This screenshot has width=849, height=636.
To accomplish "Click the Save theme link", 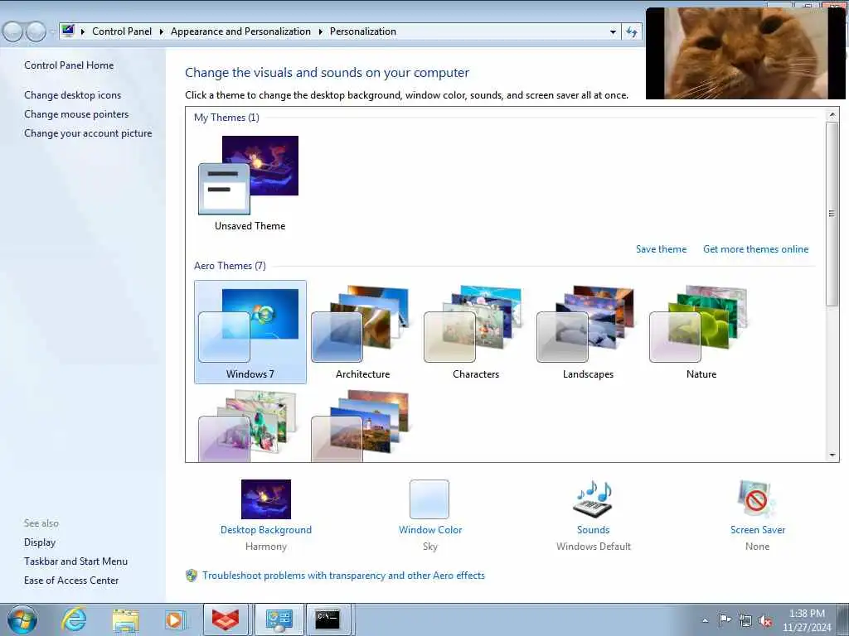I will pos(661,249).
